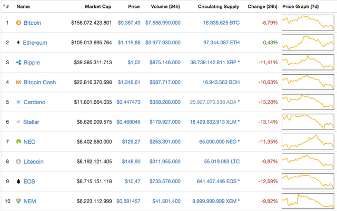This screenshot has width=337, height=211.
Task: Click Ripple volume $875.146.000
Action: [x=165, y=62]
